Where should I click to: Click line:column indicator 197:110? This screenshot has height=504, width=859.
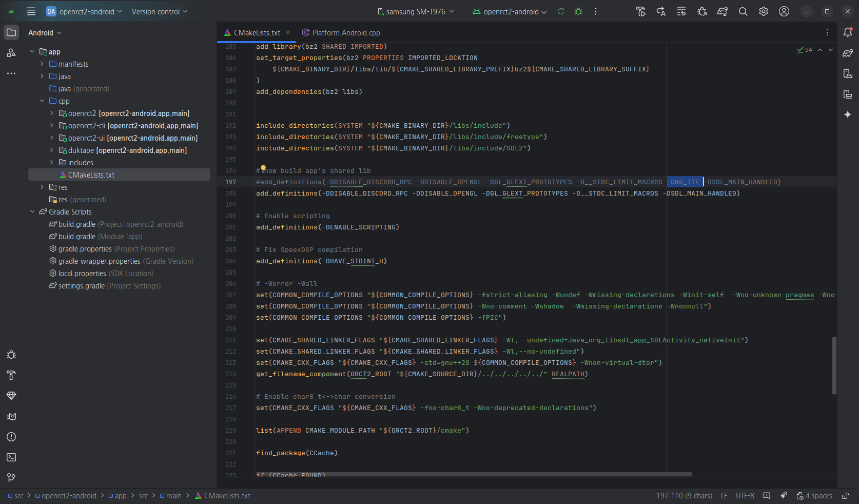click(x=685, y=496)
